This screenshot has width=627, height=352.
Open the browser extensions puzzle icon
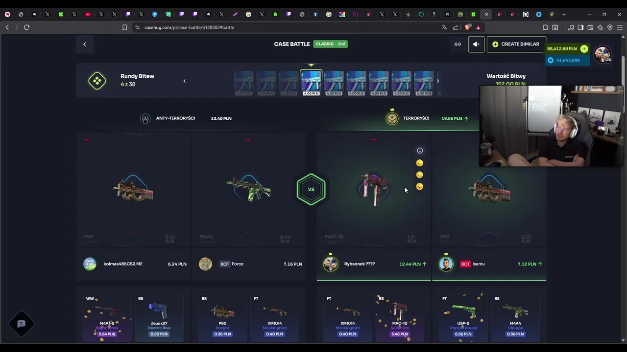(x=545, y=27)
